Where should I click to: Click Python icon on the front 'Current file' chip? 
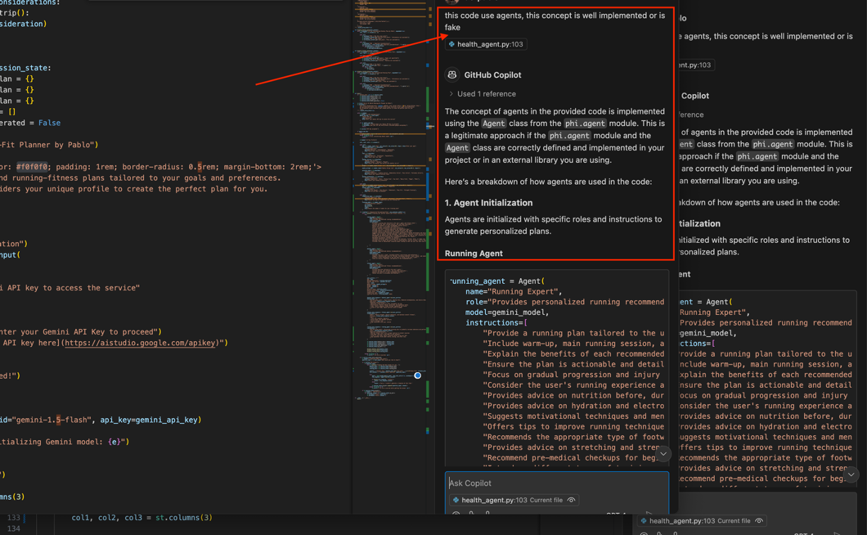(455, 500)
